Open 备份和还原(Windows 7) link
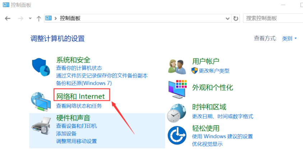The width and height of the screenshot is (303, 153). click(x=84, y=83)
